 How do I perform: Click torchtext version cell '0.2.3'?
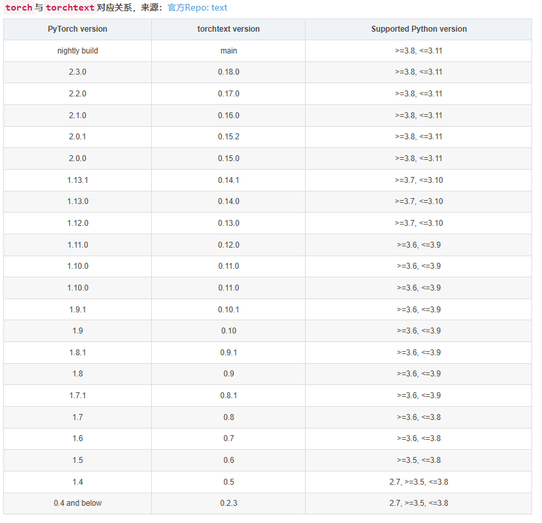pyautogui.click(x=228, y=503)
